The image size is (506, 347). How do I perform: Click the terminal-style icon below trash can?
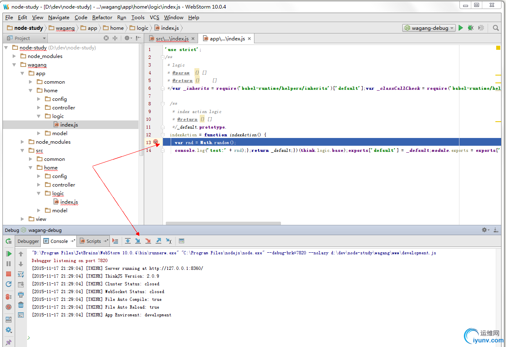21,315
